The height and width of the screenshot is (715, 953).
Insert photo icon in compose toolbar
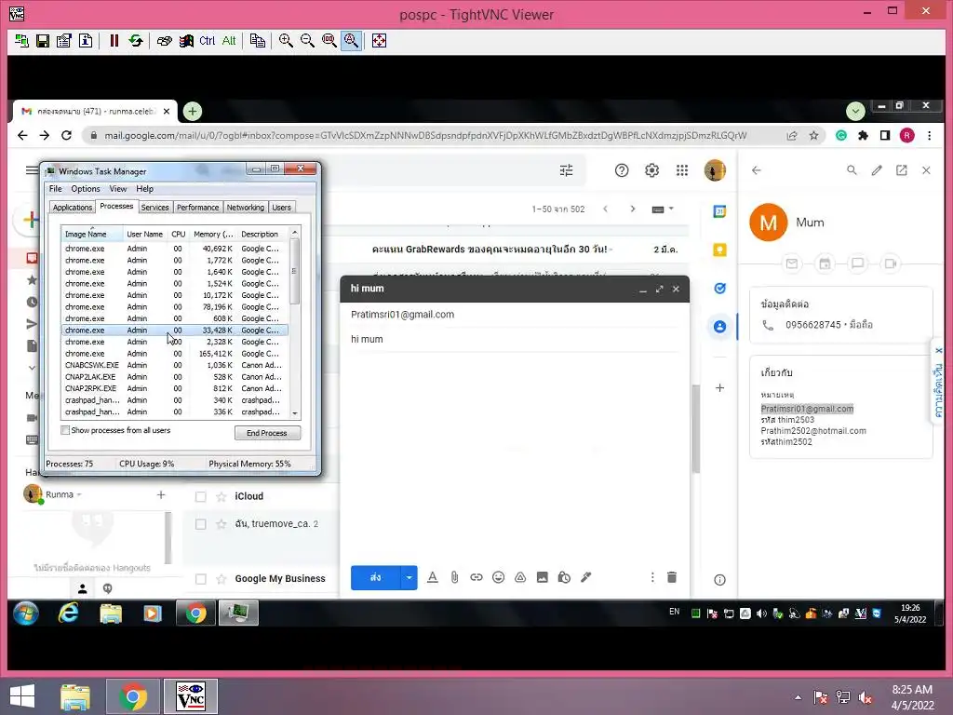[543, 577]
